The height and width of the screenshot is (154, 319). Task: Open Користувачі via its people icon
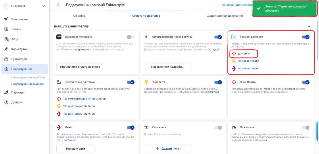[6, 49]
